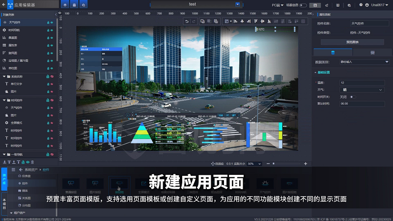Click the 预览图表 button
The image size is (393, 221).
pyautogui.click(x=352, y=42)
